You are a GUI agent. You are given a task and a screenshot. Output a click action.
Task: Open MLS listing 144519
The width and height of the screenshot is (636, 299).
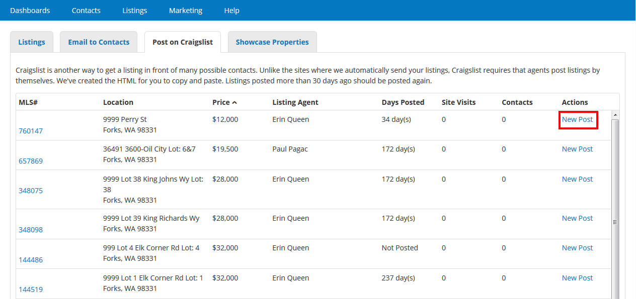pos(31,289)
